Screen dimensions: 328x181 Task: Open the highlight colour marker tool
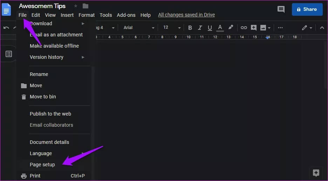click(231, 27)
